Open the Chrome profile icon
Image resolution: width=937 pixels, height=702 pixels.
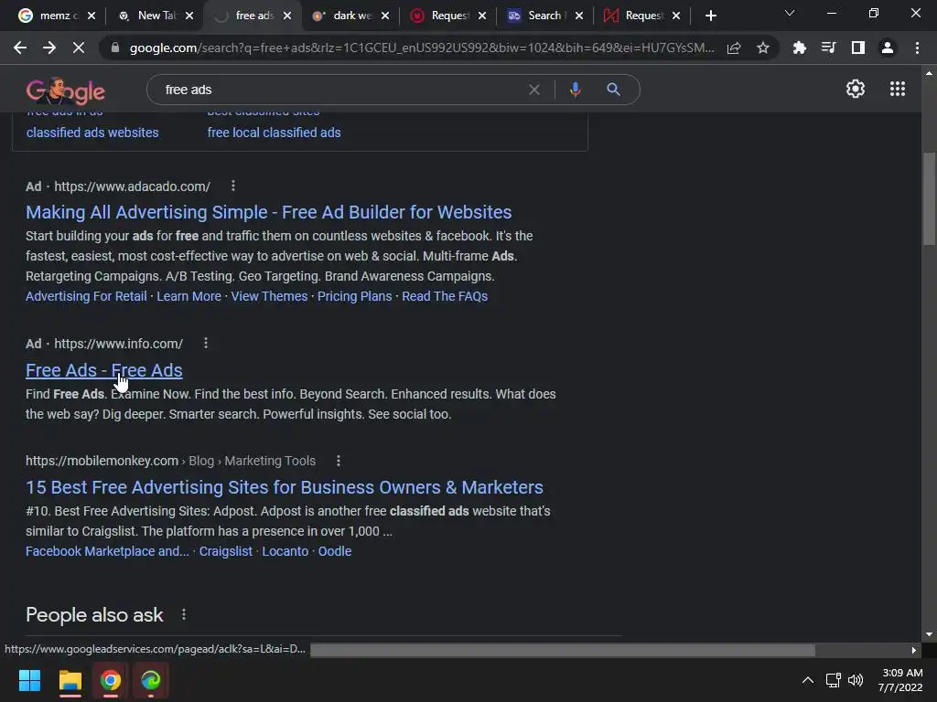point(887,48)
